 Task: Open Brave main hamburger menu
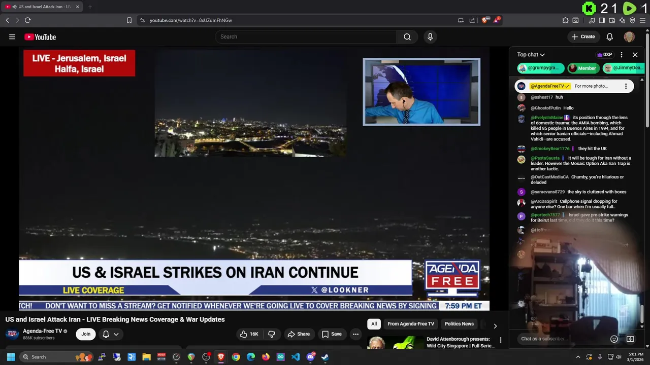[643, 20]
